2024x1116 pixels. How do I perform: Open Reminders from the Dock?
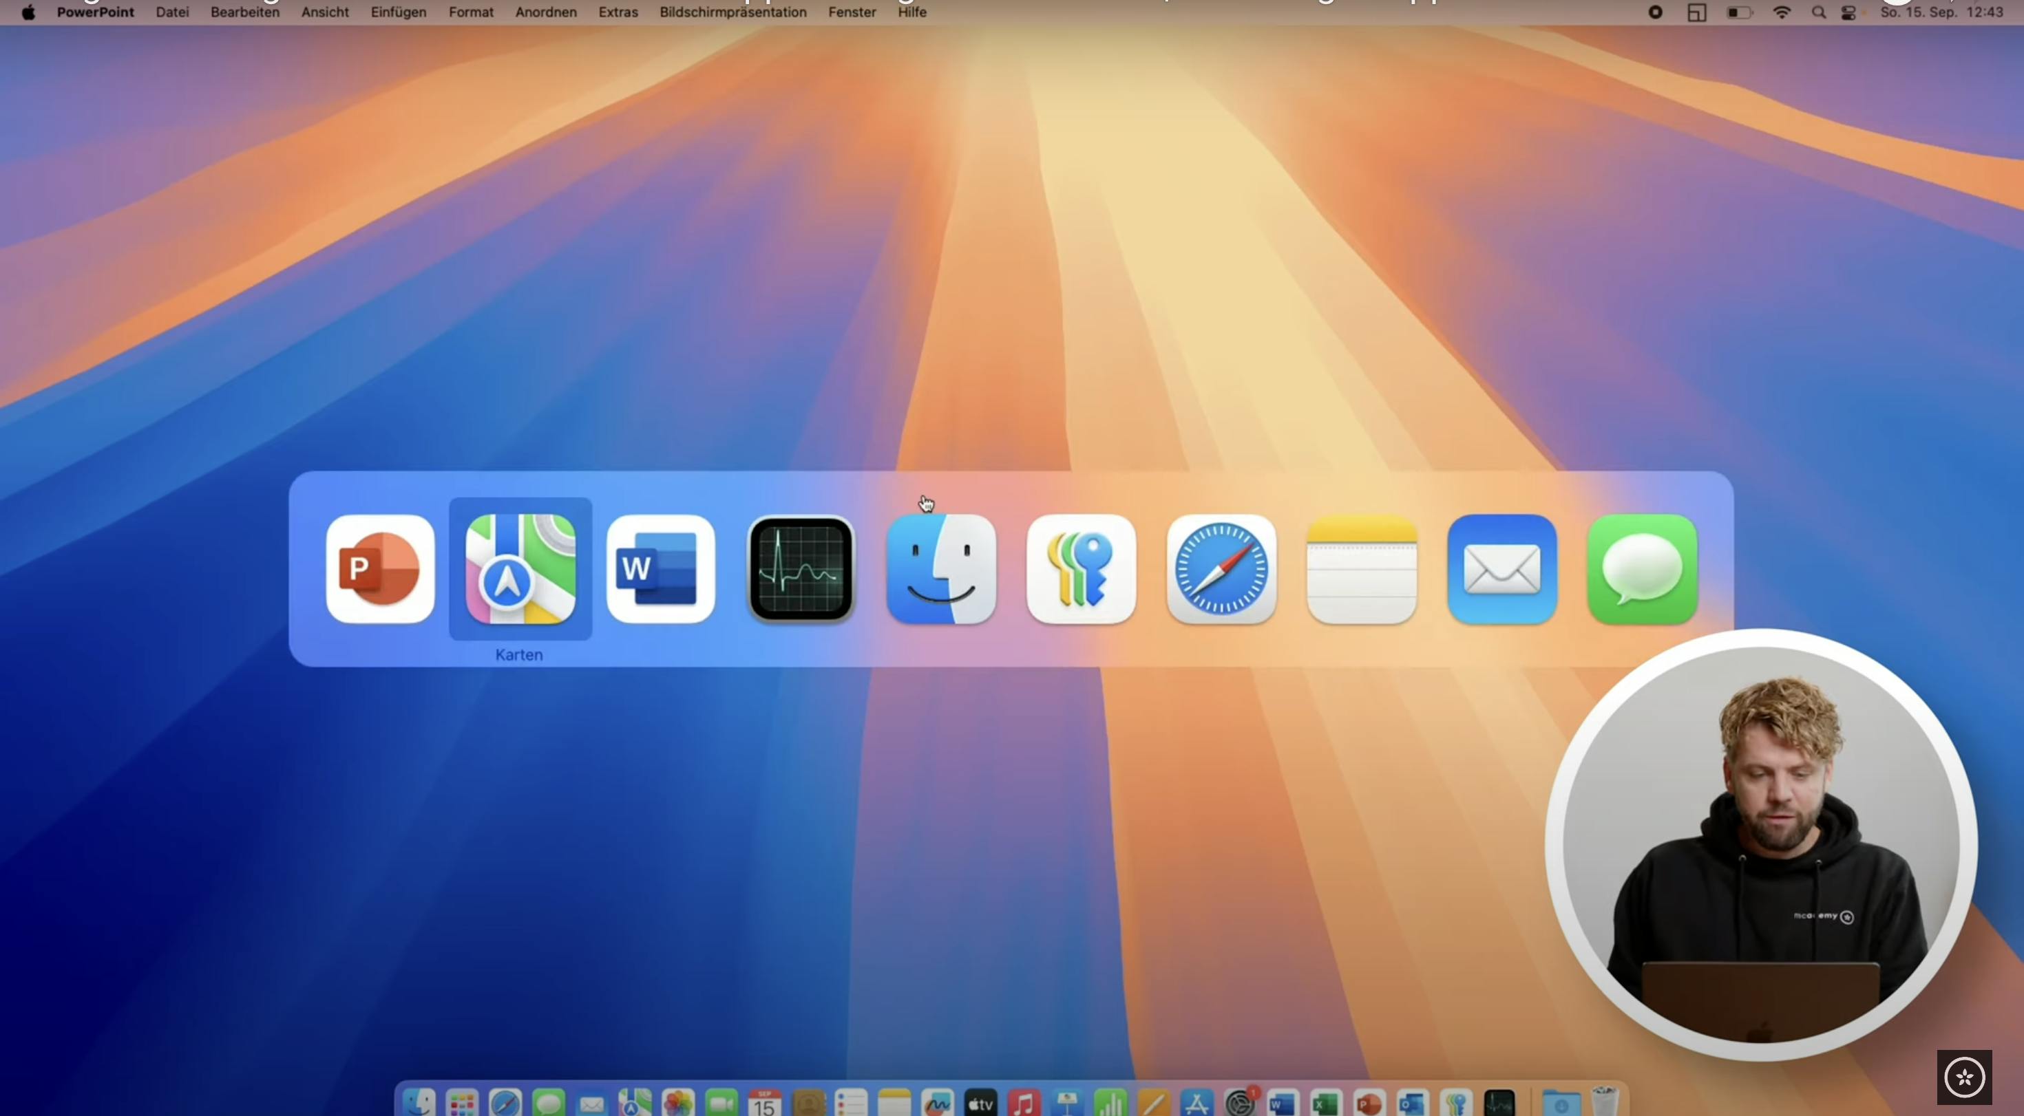coord(852,1102)
